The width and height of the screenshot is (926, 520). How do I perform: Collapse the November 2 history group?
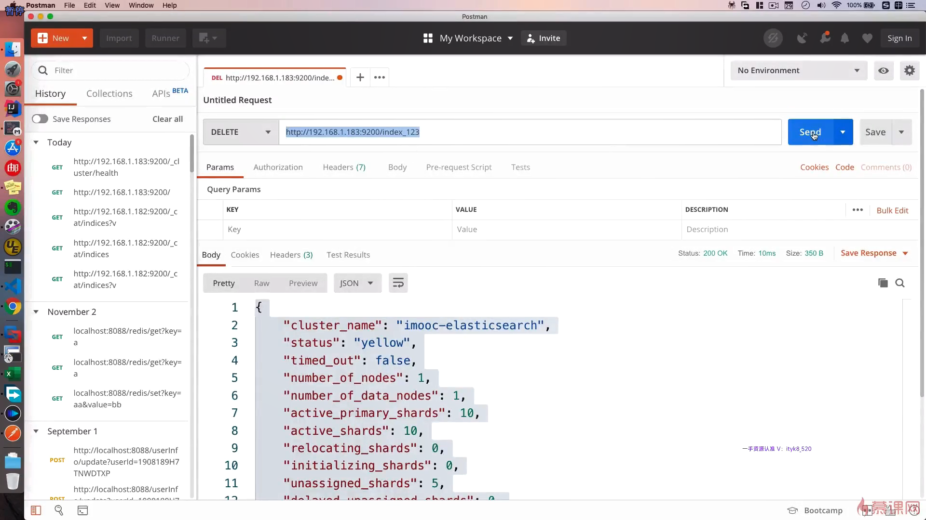36,312
